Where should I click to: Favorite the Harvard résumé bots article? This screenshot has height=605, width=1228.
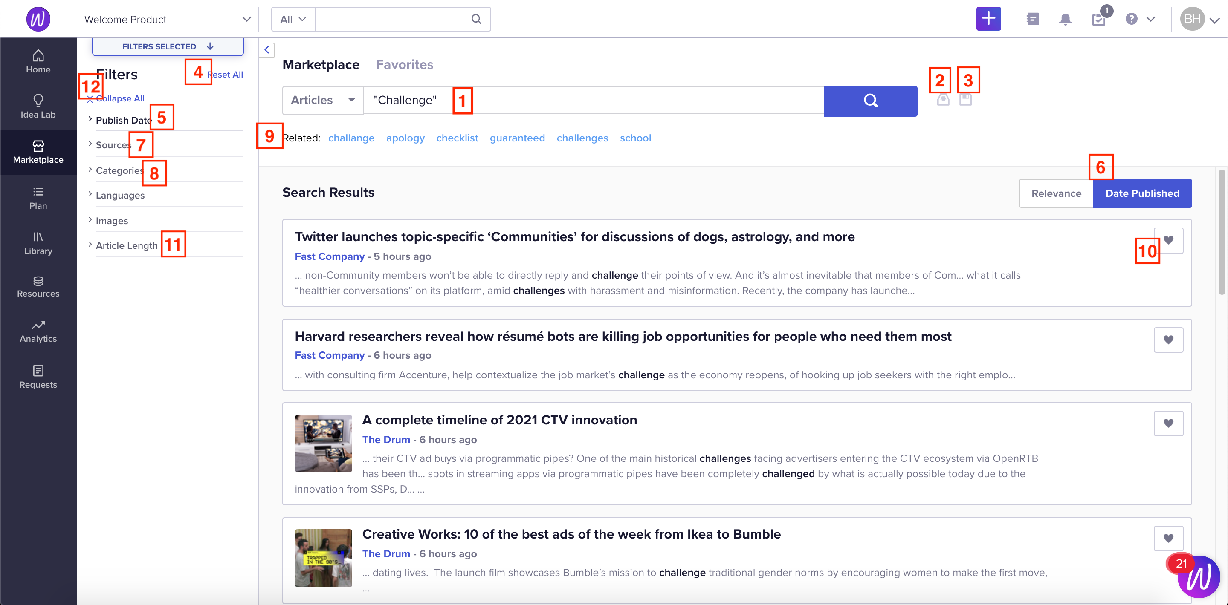(x=1168, y=340)
